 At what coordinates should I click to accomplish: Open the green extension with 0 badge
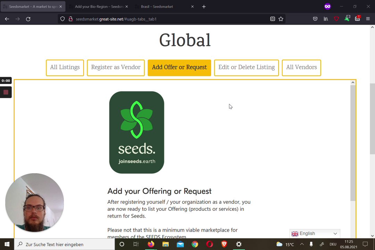click(347, 18)
